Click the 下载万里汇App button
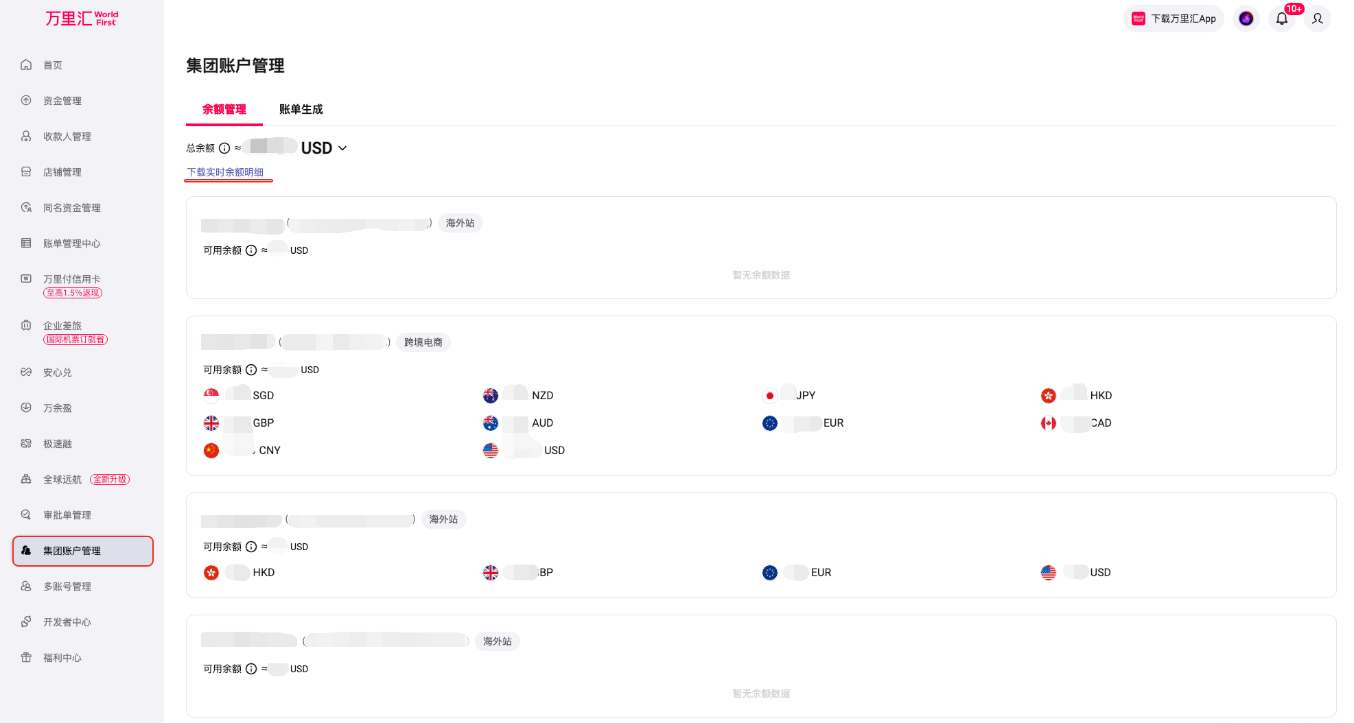The width and height of the screenshot is (1354, 723). pyautogui.click(x=1174, y=19)
